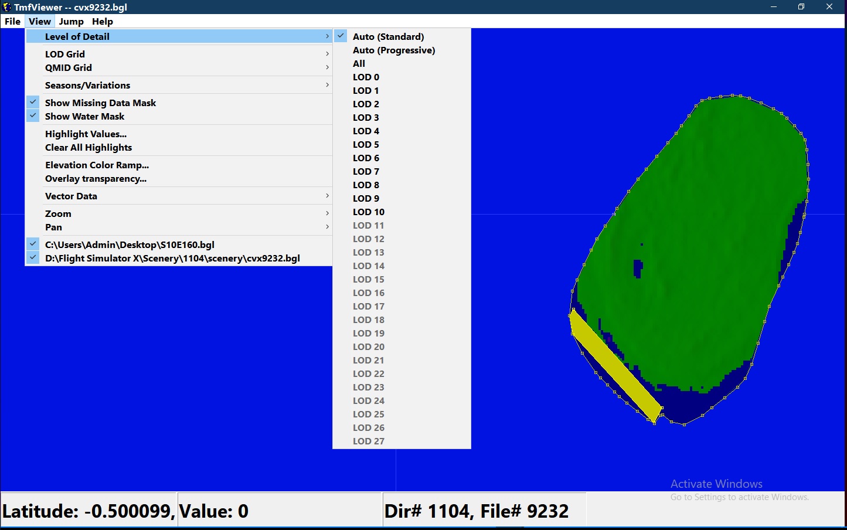Expand the Pan submenu
The width and height of the screenshot is (847, 530).
[x=179, y=227]
